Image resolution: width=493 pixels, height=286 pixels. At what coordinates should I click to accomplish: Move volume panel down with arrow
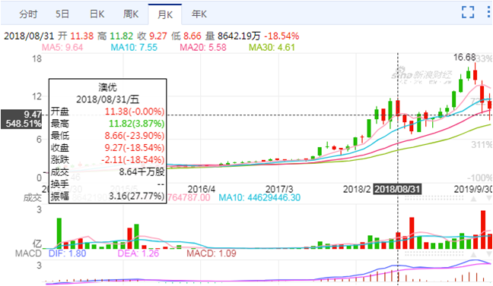point(488,199)
